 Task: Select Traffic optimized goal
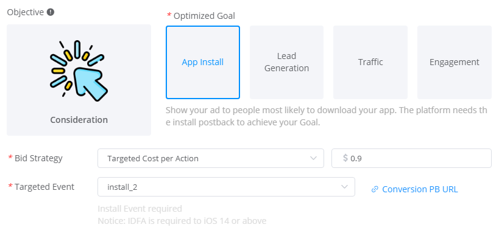(x=370, y=62)
